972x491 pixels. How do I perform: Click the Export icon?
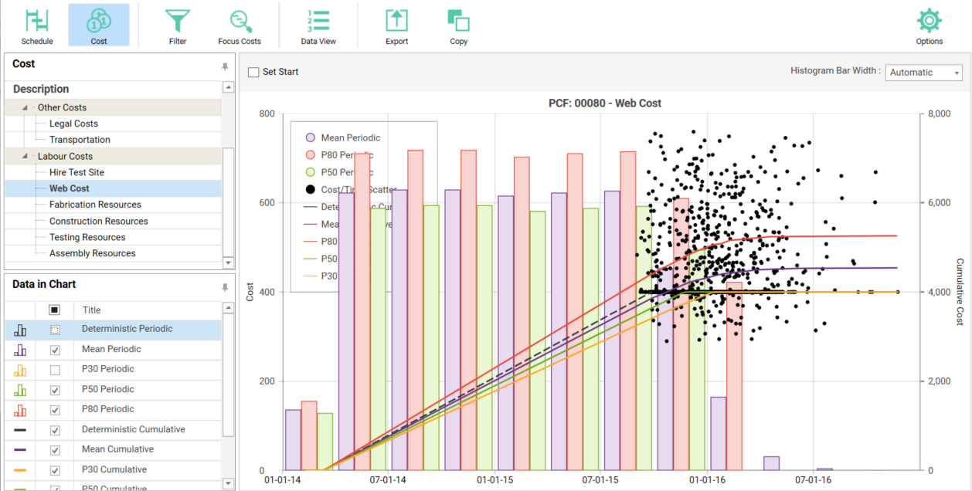pos(396,21)
